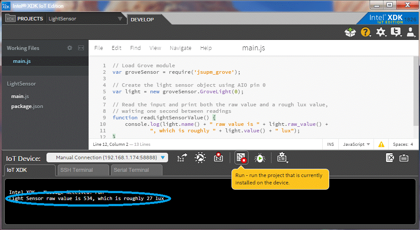
Task: Toggle the INS insert mode indicator
Action: [x=331, y=145]
